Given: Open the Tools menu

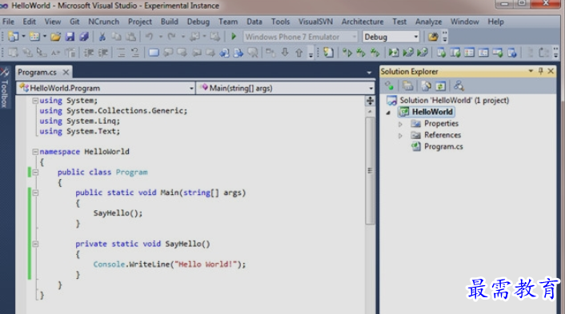Looking at the screenshot, I should [280, 22].
